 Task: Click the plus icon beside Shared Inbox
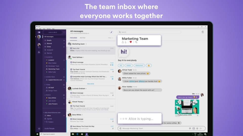click(64, 77)
